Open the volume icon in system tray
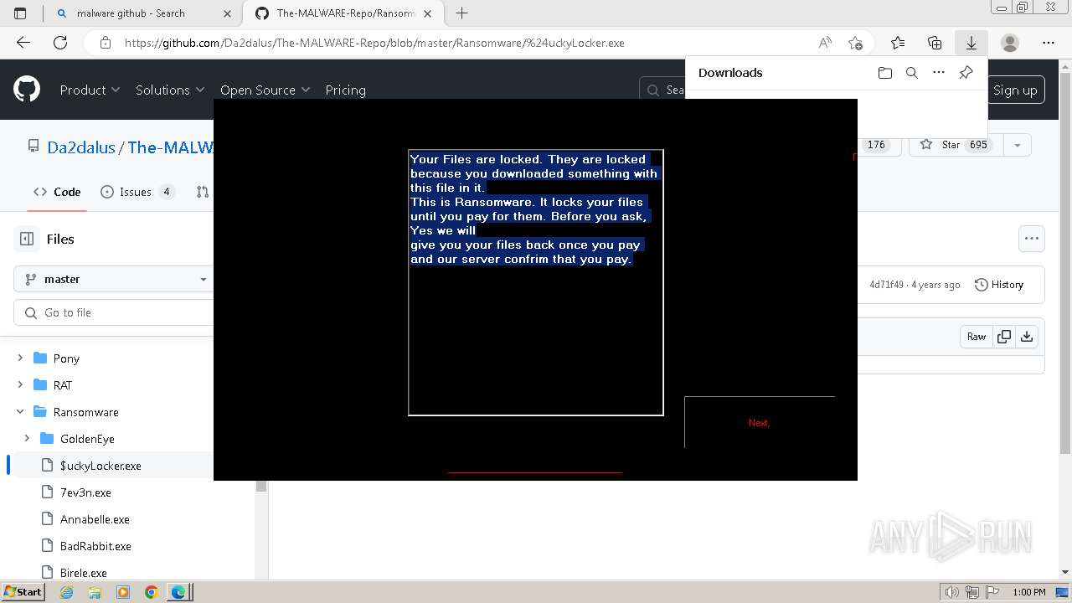The image size is (1072, 603). (952, 592)
